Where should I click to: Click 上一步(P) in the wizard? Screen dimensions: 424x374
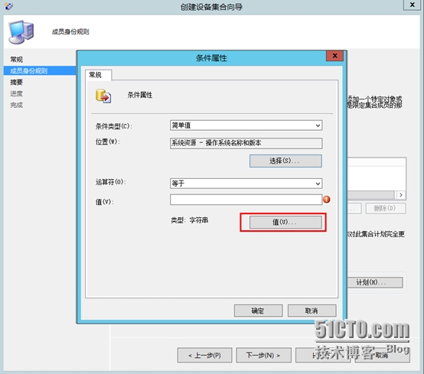coord(204,355)
